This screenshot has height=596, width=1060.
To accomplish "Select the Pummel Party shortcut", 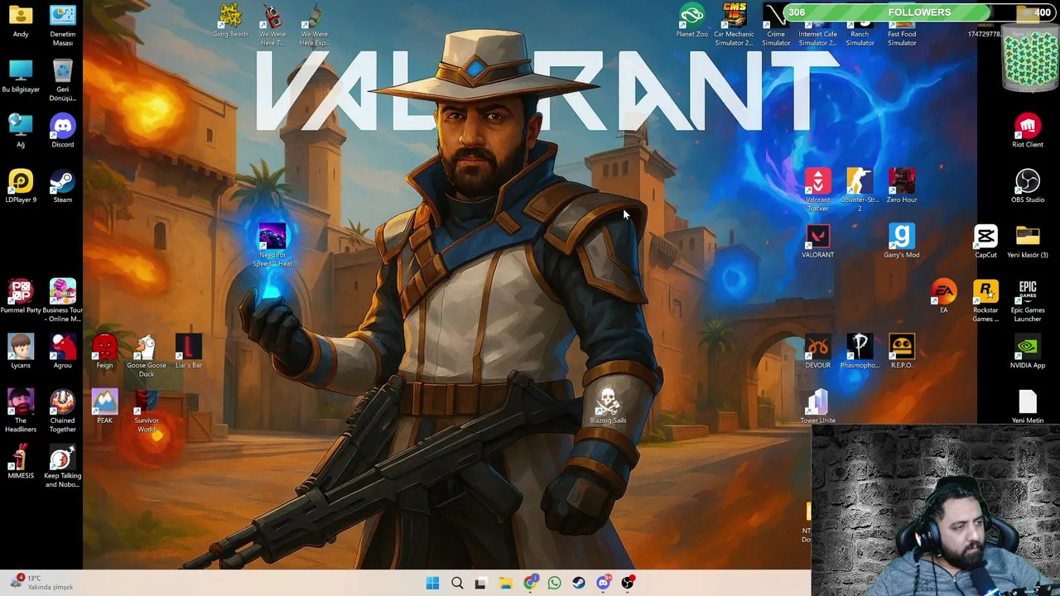I will tap(21, 297).
